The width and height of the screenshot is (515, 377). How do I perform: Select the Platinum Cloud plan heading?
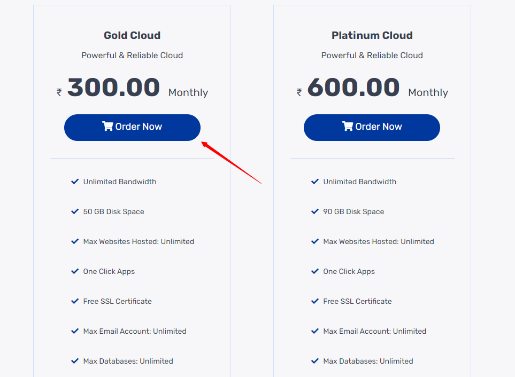point(372,35)
